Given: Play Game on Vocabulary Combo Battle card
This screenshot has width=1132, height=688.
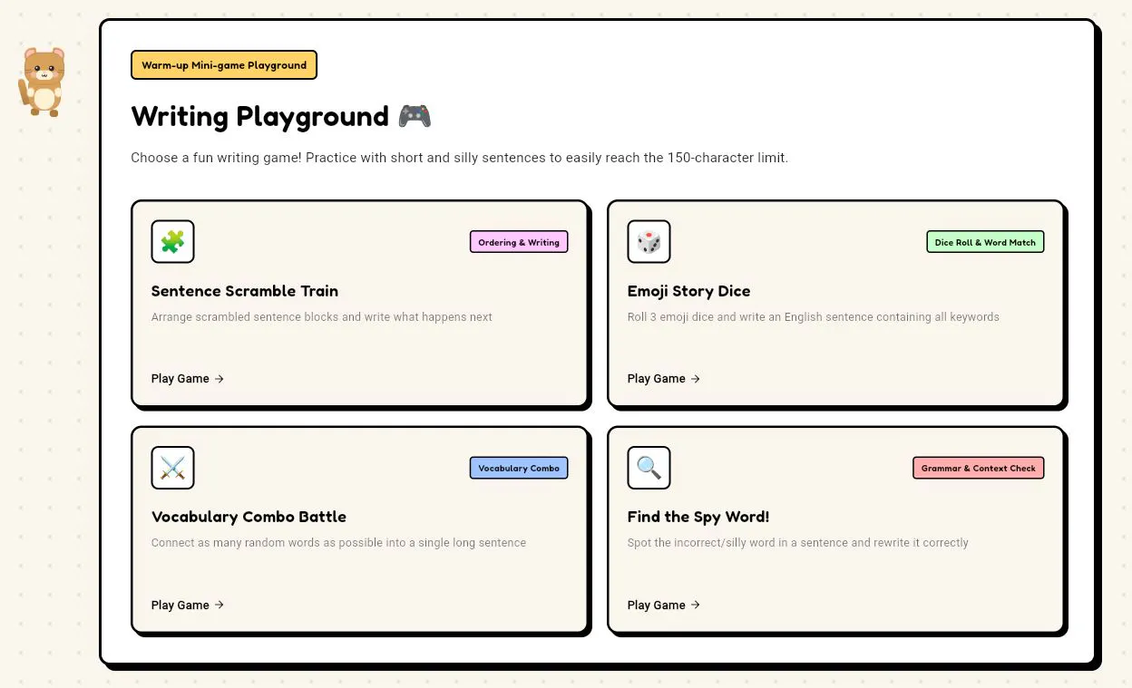Looking at the screenshot, I should pyautogui.click(x=188, y=605).
